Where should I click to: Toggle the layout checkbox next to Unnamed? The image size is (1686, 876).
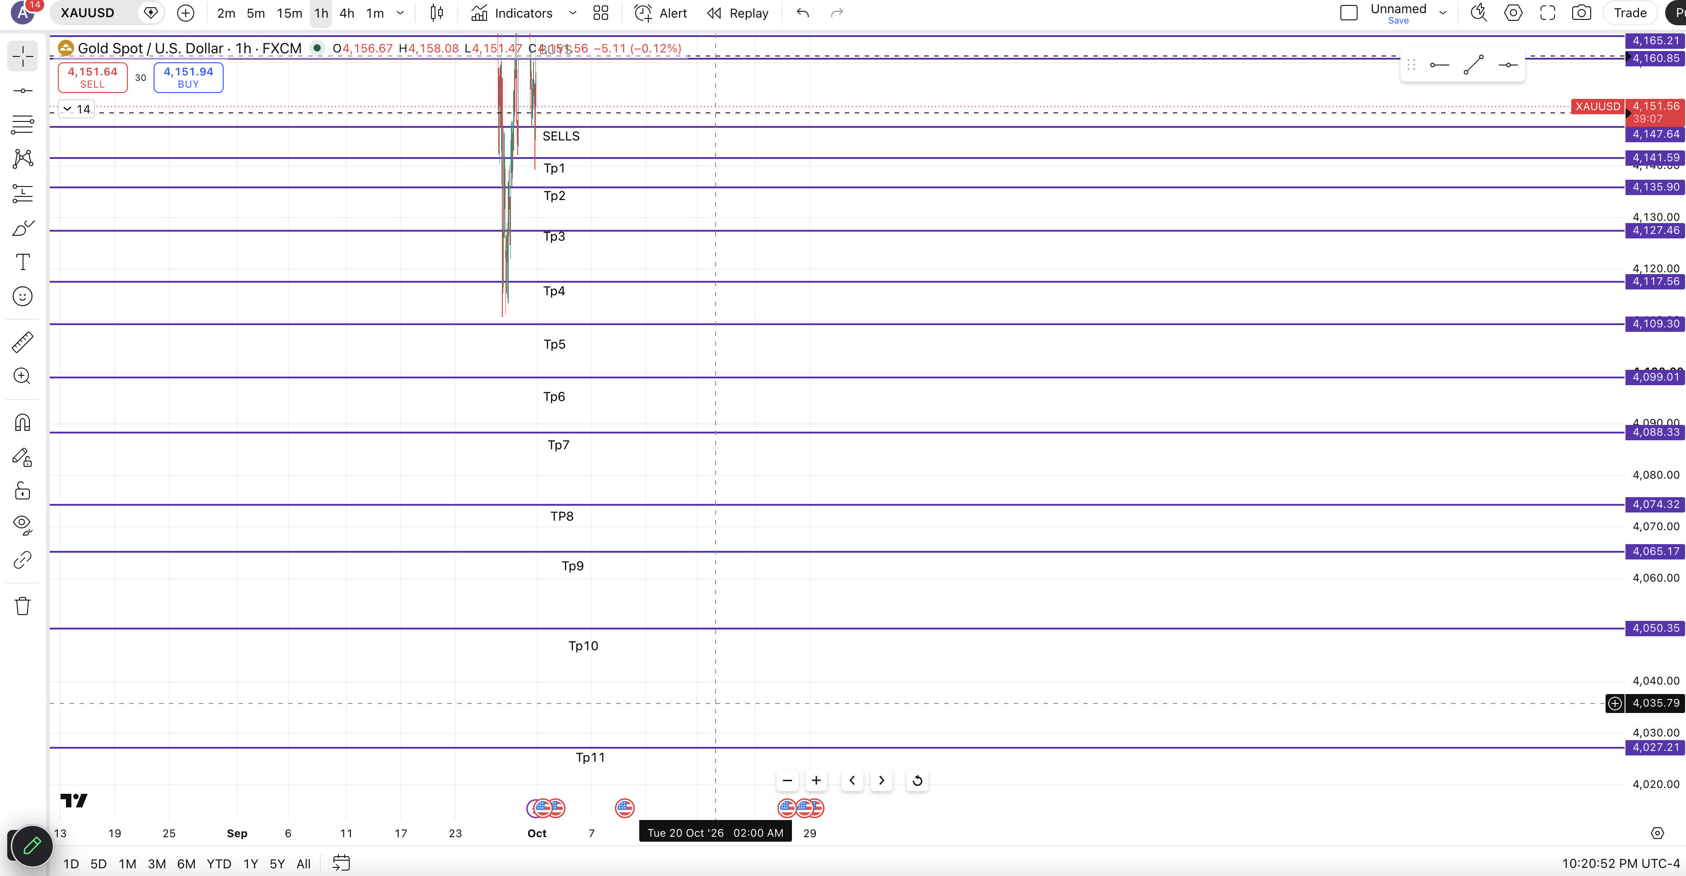(1348, 13)
